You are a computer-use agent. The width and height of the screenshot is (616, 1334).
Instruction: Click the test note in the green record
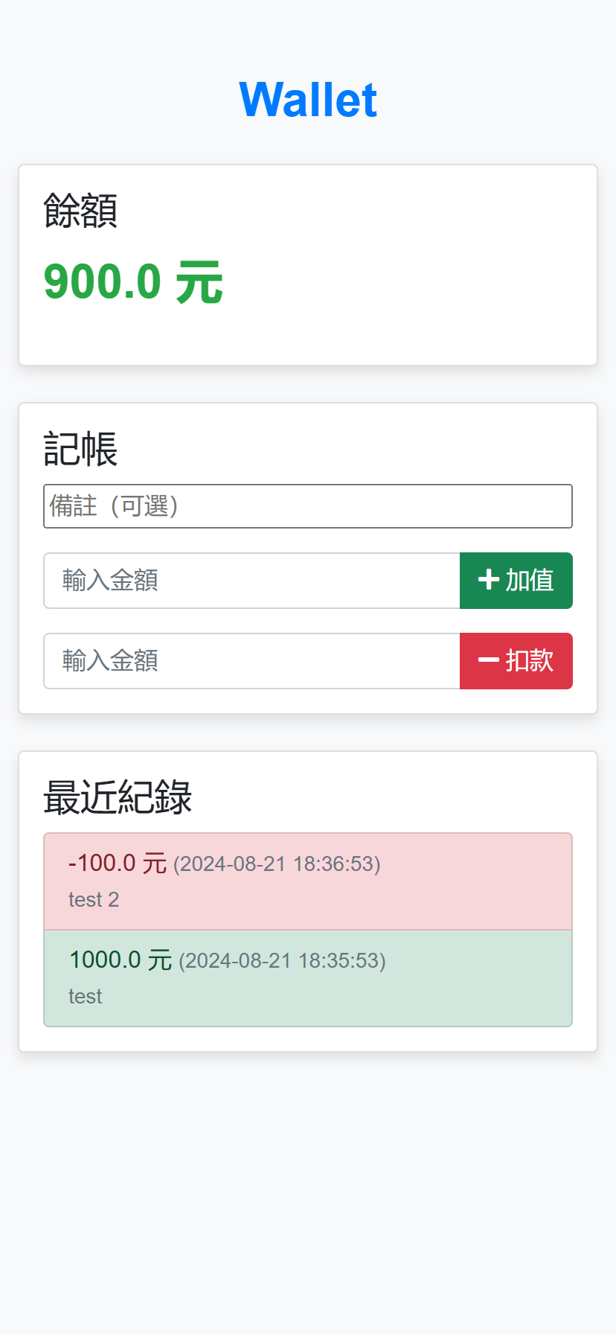tap(85, 996)
